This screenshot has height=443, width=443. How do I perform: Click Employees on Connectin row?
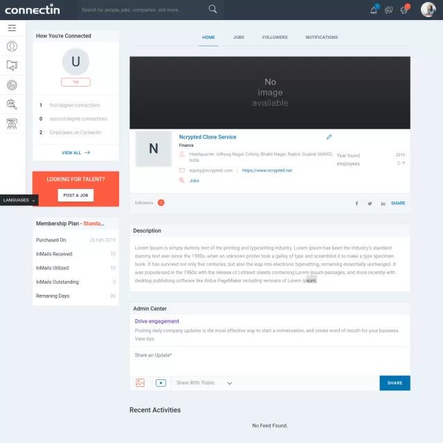click(x=75, y=132)
